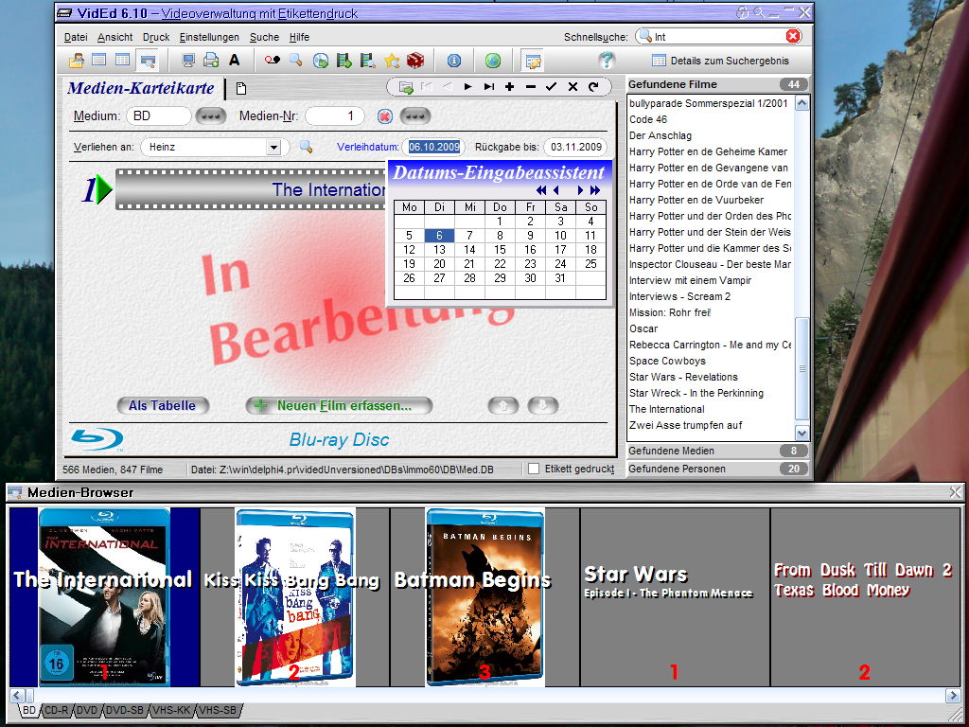Delete record with minus icon

[531, 86]
